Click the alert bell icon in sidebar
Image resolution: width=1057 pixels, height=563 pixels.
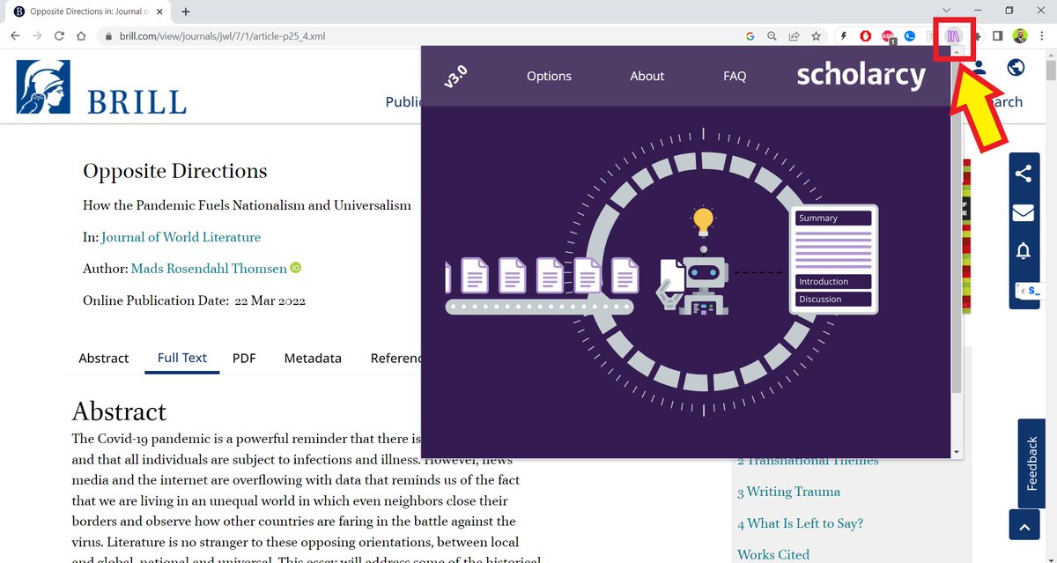[1023, 251]
